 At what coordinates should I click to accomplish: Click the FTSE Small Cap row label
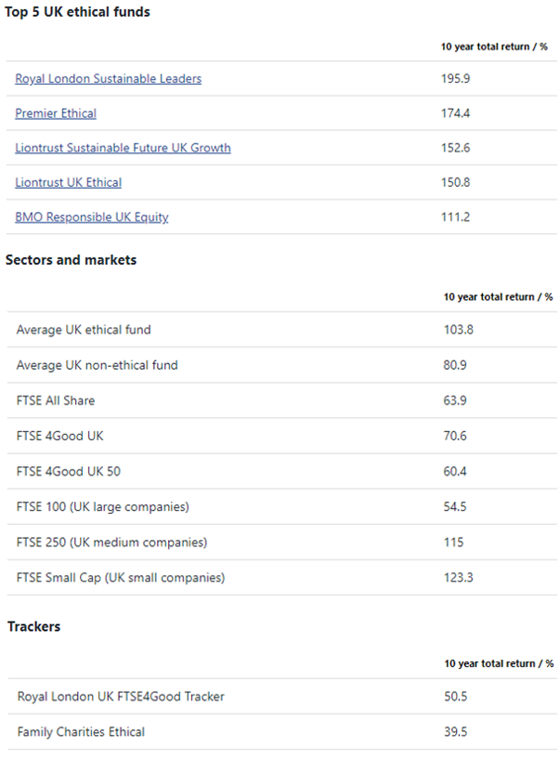point(121,577)
